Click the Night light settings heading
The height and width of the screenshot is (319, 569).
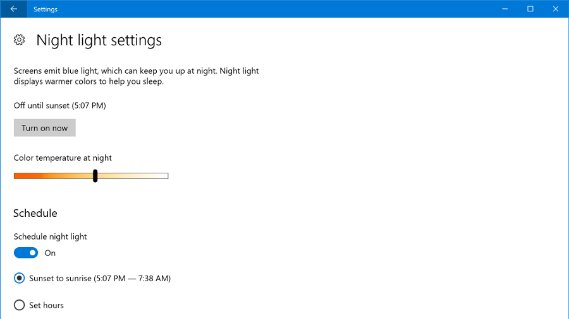[99, 40]
